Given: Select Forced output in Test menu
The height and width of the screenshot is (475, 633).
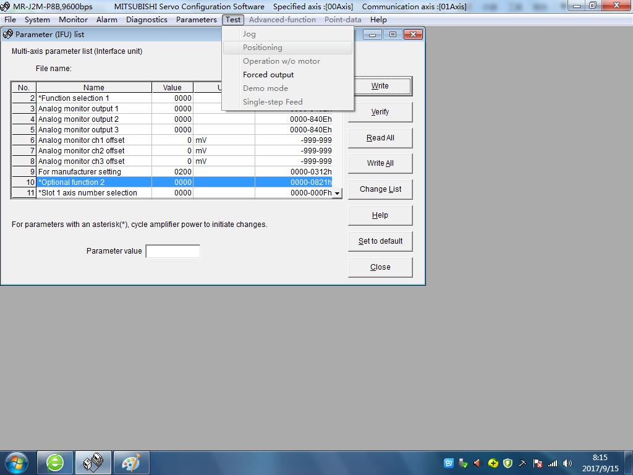Looking at the screenshot, I should pos(268,75).
